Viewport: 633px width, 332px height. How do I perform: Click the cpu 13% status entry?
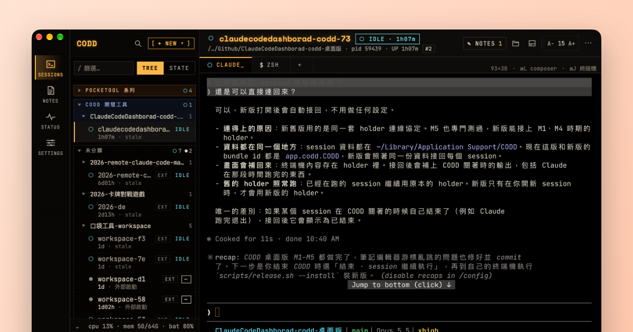click(x=101, y=327)
